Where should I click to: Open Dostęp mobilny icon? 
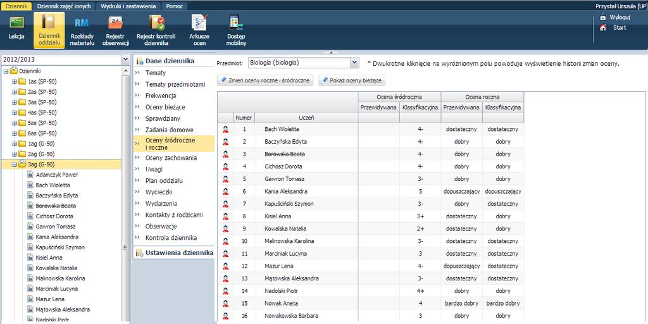[x=237, y=22]
